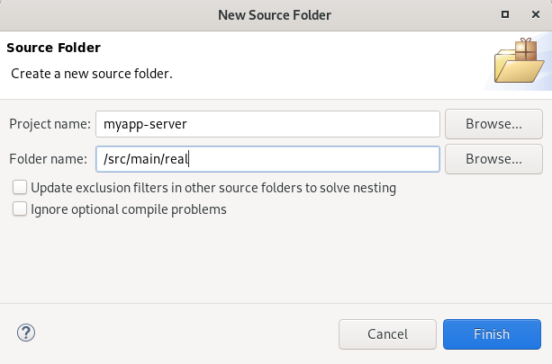This screenshot has height=364, width=552.
Task: Finish creating the source folder
Action: point(492,334)
